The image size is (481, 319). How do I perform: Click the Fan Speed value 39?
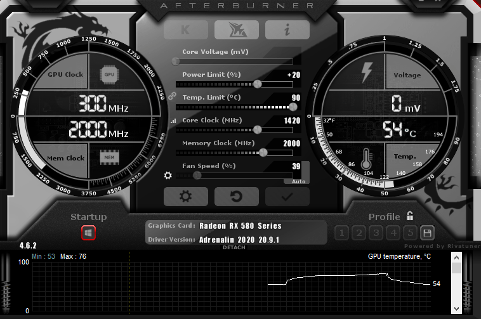click(x=296, y=166)
